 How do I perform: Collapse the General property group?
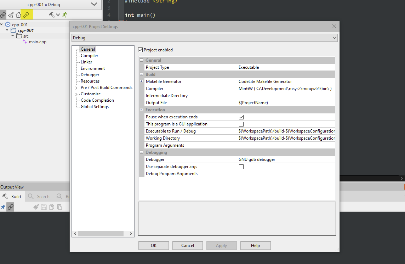coord(141,60)
